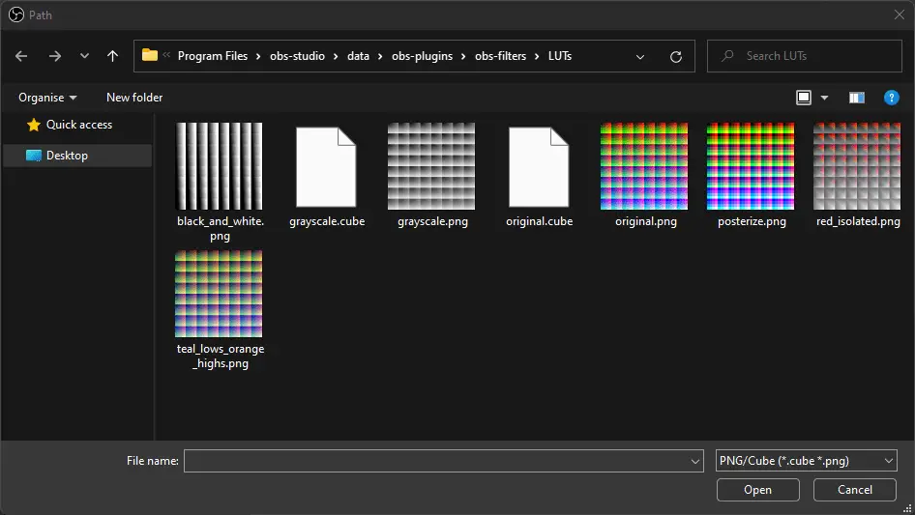Image resolution: width=915 pixels, height=515 pixels.
Task: Open the help question mark icon
Action: [891, 98]
